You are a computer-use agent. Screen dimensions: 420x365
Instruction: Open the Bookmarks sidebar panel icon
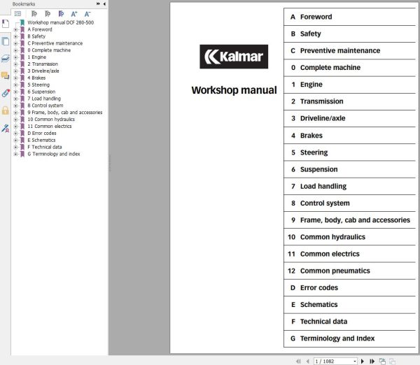[x=6, y=24]
